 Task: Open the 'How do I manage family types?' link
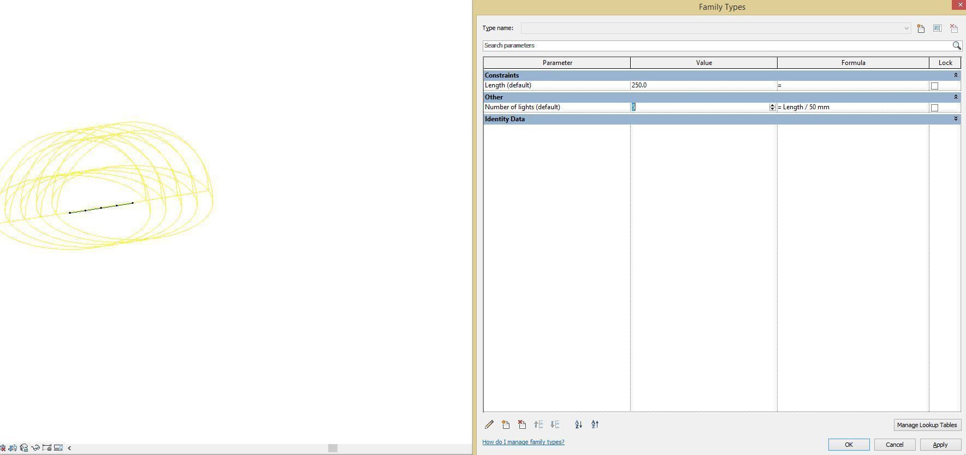click(523, 442)
